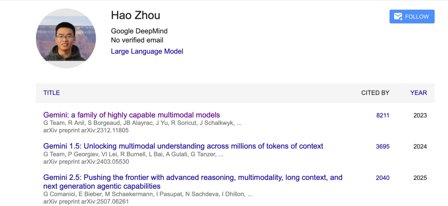Viewport: 448px width, 206px height.
Task: Open Hao Zhou's profile photo
Action: [66, 38]
